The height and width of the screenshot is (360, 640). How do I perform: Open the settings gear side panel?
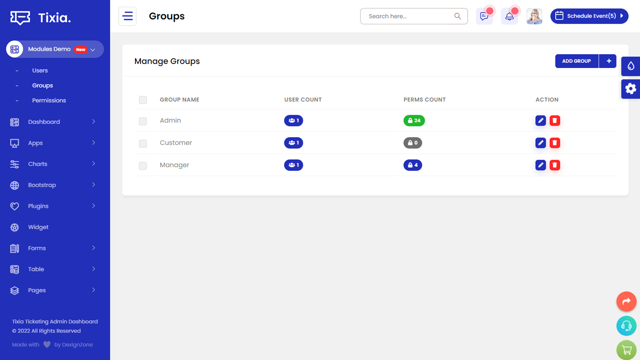click(x=631, y=89)
